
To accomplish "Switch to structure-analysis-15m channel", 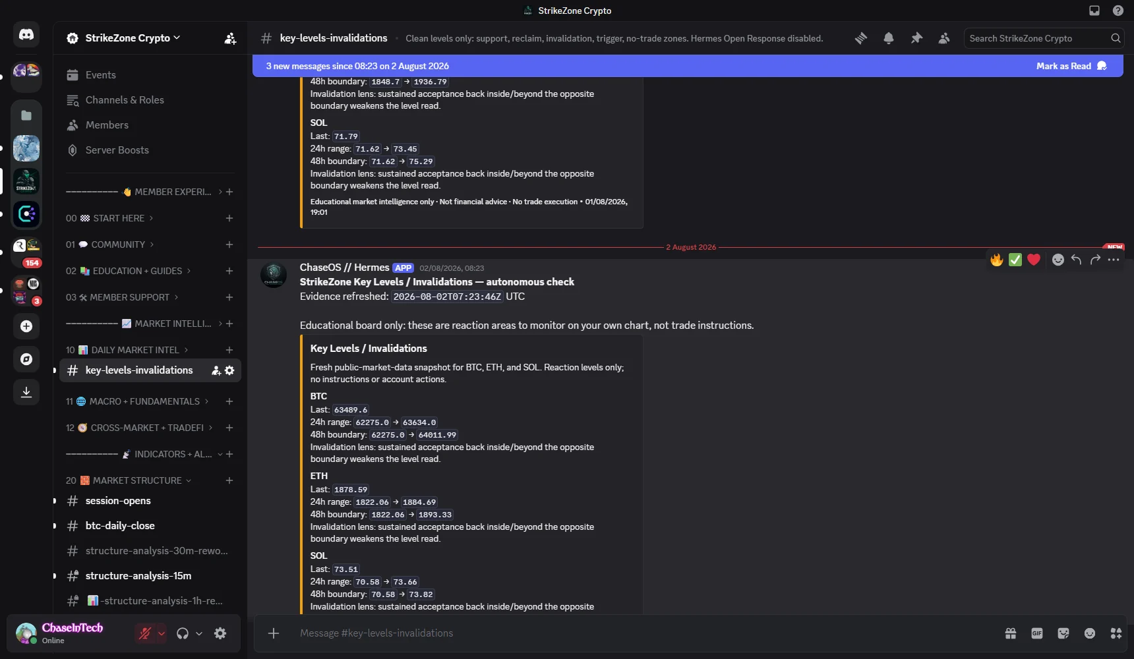I will (150, 576).
